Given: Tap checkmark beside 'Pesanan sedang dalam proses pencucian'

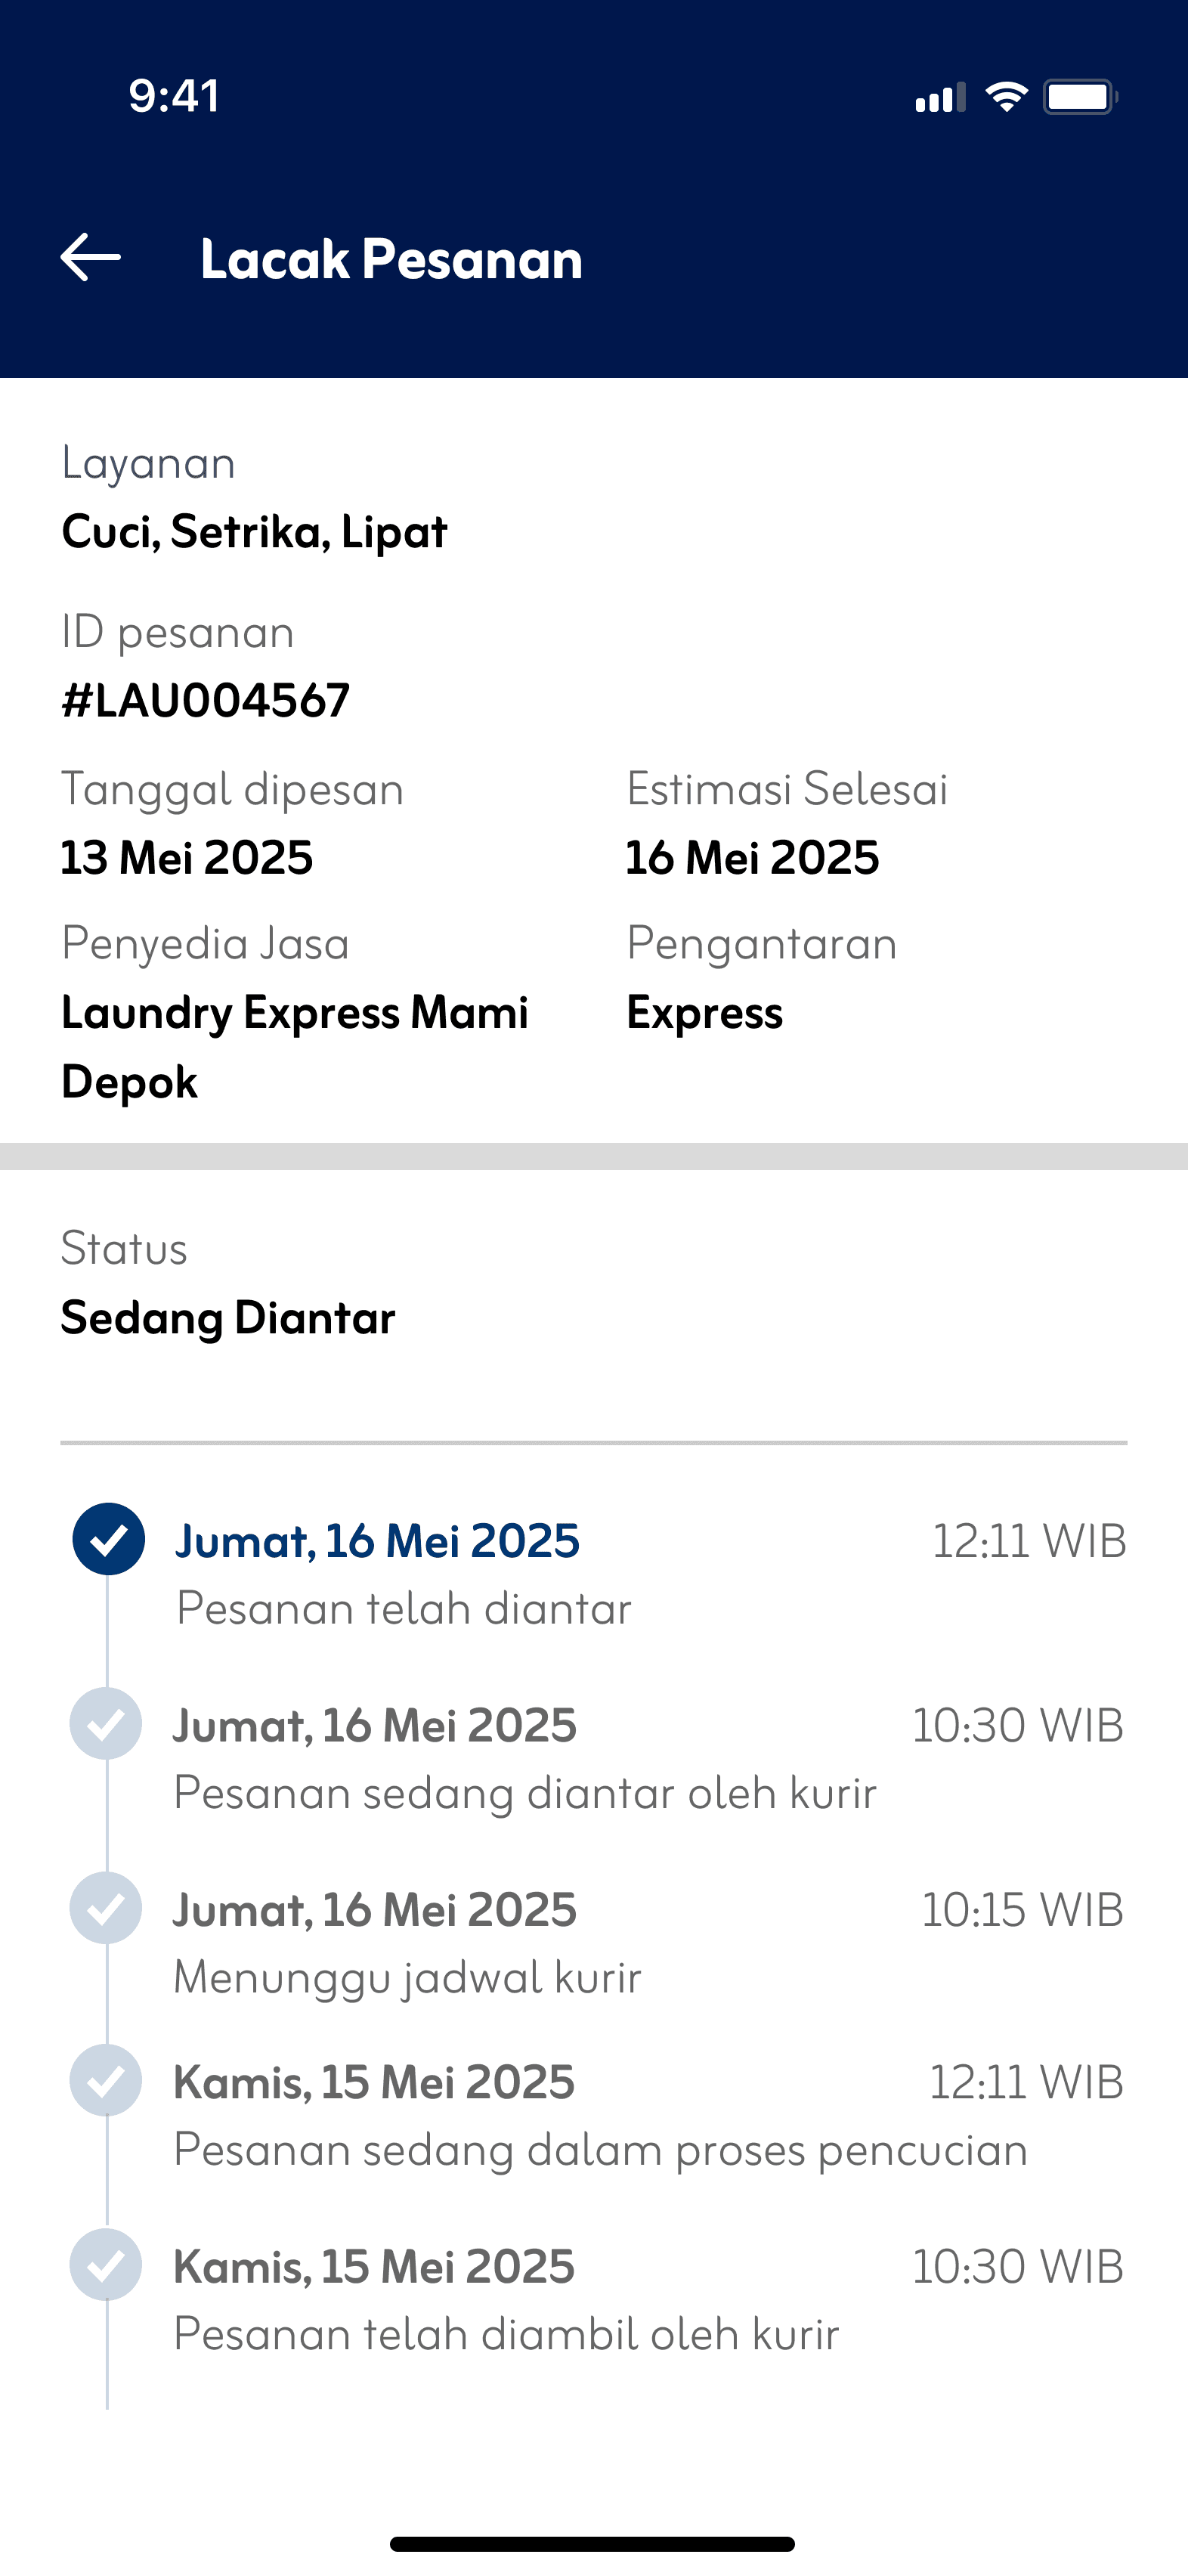Looking at the screenshot, I should 106,2081.
